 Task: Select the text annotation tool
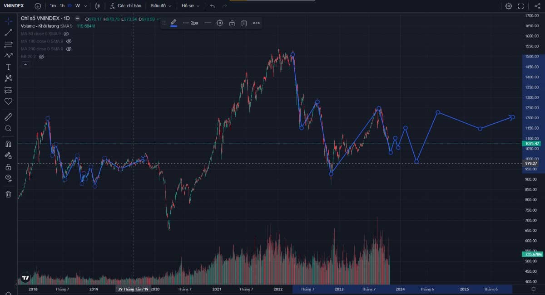point(8,67)
